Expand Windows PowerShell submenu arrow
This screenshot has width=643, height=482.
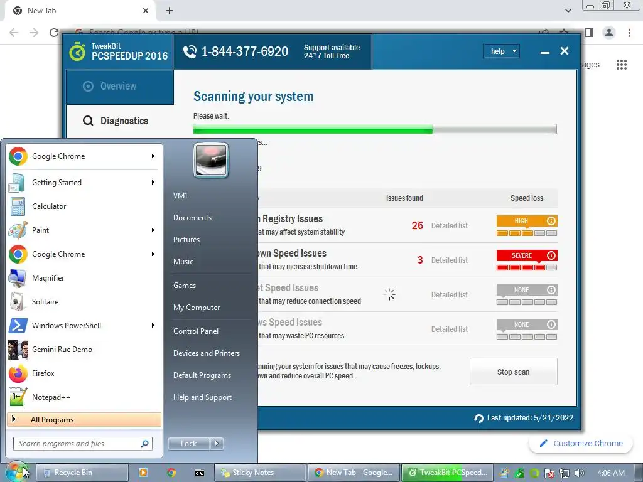pos(153,326)
